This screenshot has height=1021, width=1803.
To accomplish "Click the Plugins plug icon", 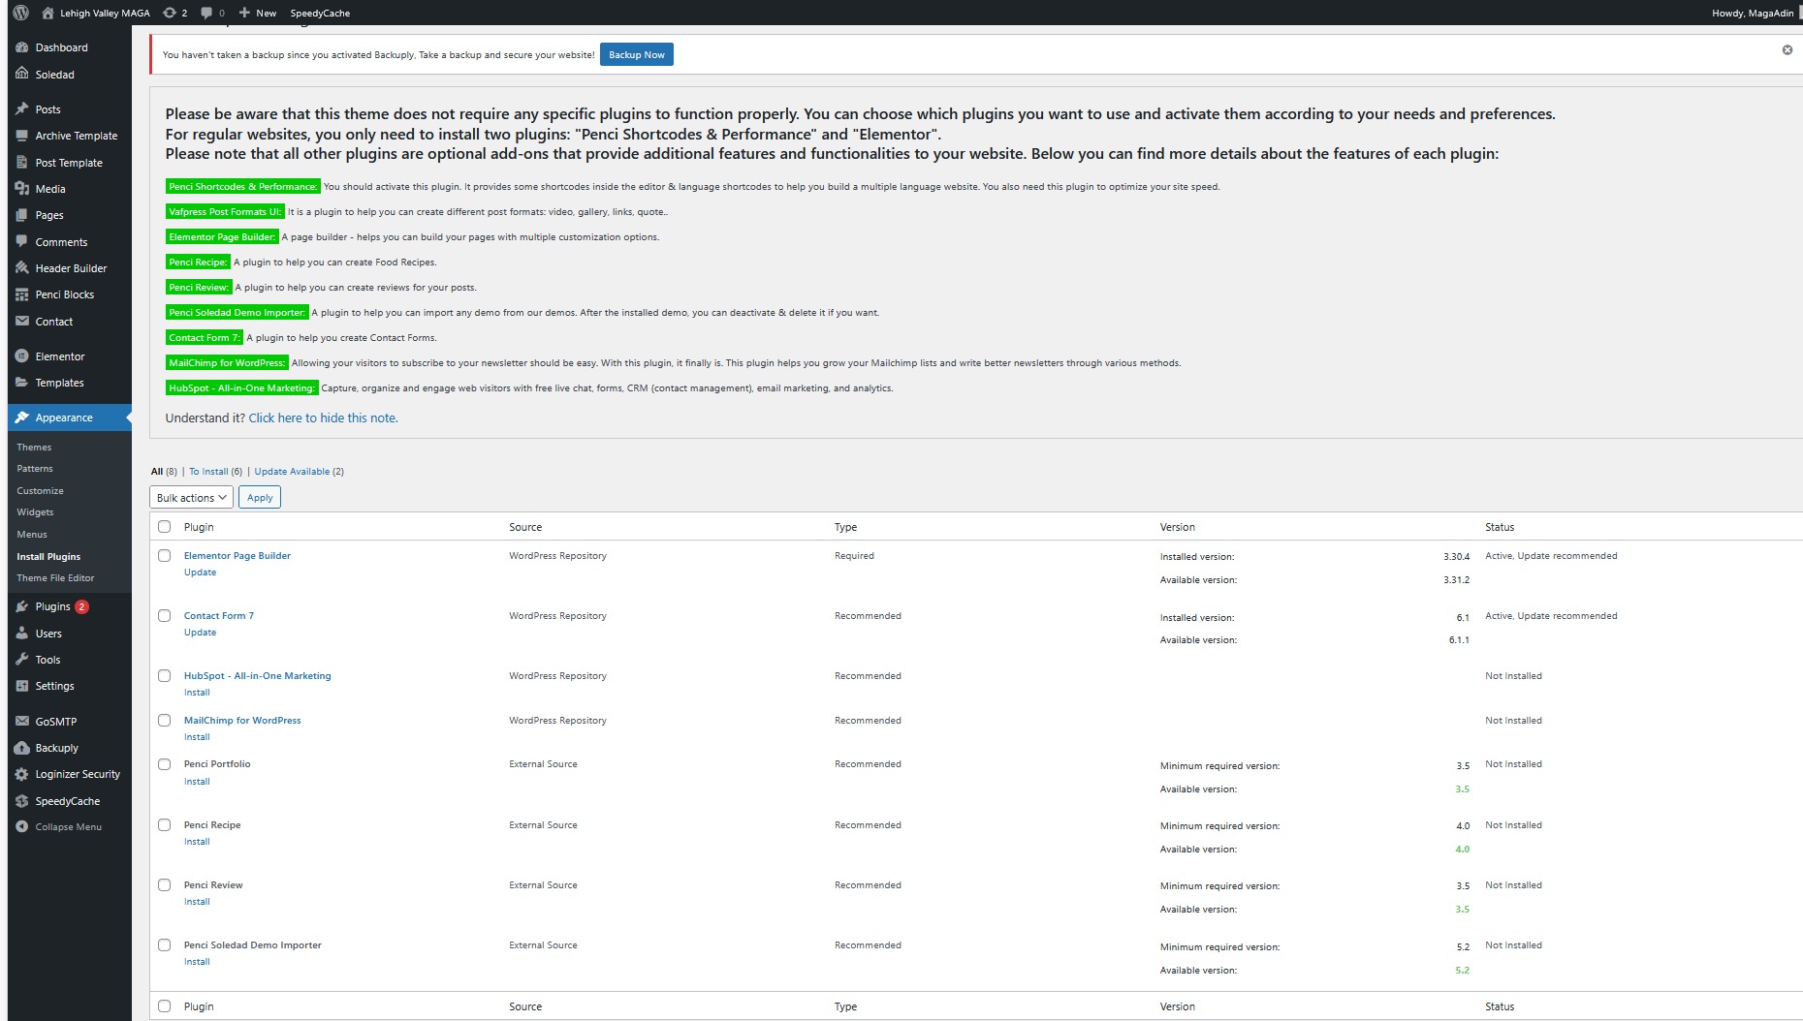I will (22, 606).
